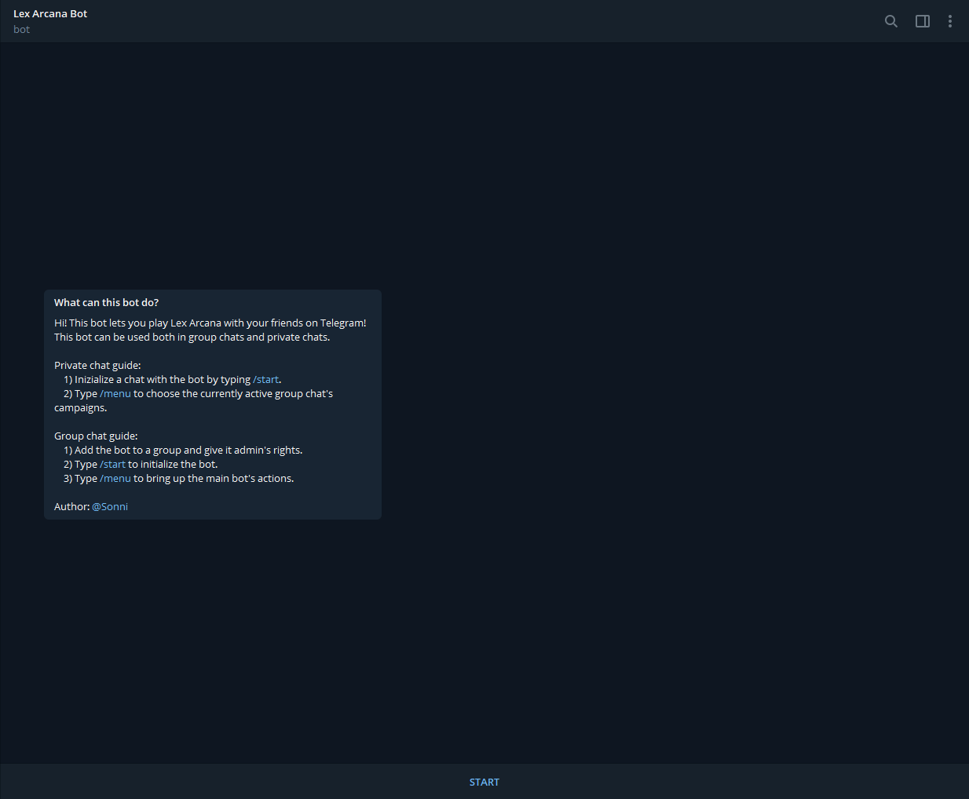Open the three-dot more options menu
Screen dimensions: 969x799
click(950, 21)
